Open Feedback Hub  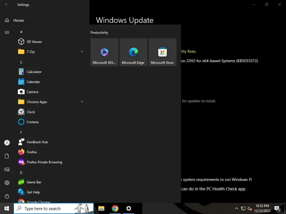click(x=51, y=142)
